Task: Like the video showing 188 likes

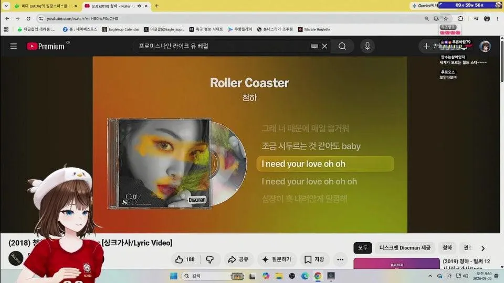Action: pyautogui.click(x=185, y=259)
